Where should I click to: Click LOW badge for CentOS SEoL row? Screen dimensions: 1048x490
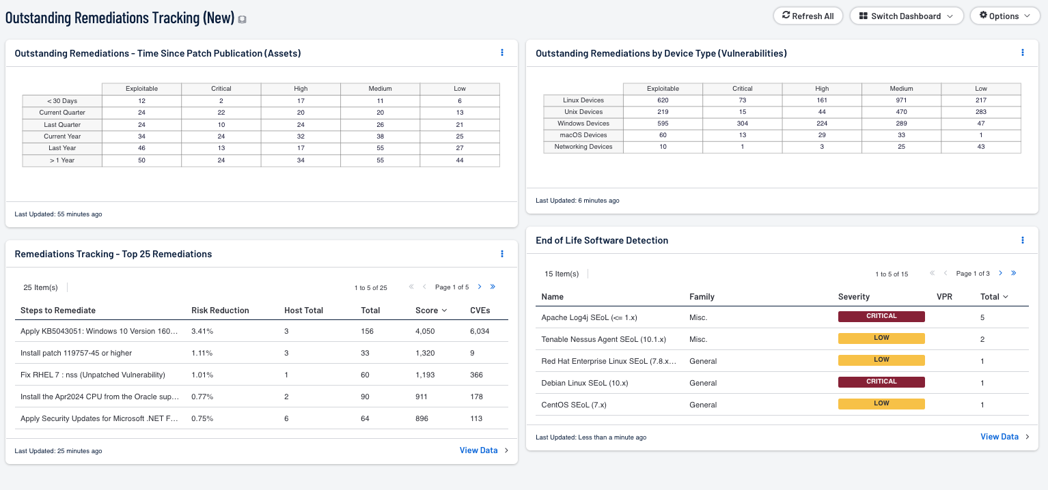click(881, 404)
